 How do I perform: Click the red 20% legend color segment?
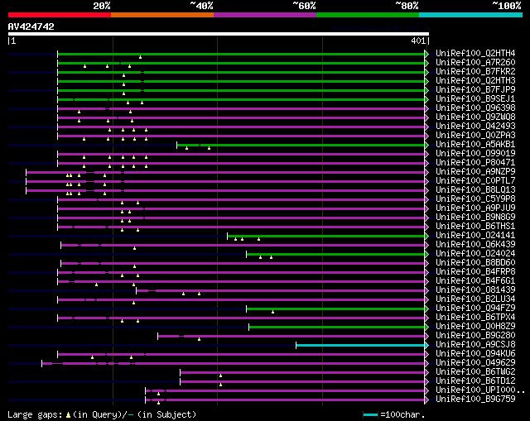60,15
